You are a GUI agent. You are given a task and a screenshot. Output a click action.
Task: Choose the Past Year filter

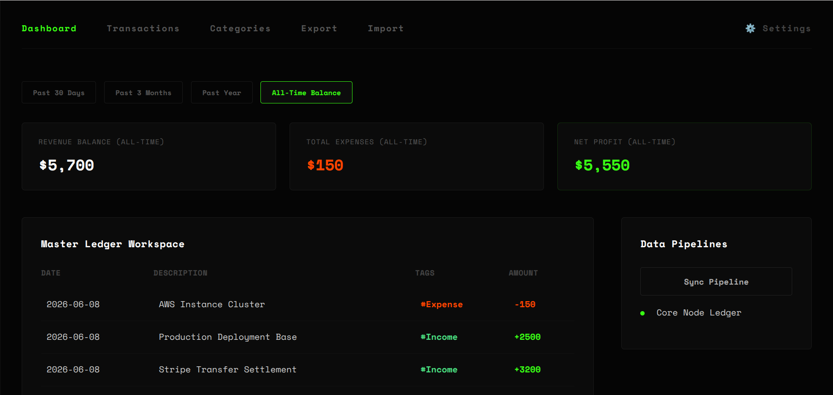221,93
